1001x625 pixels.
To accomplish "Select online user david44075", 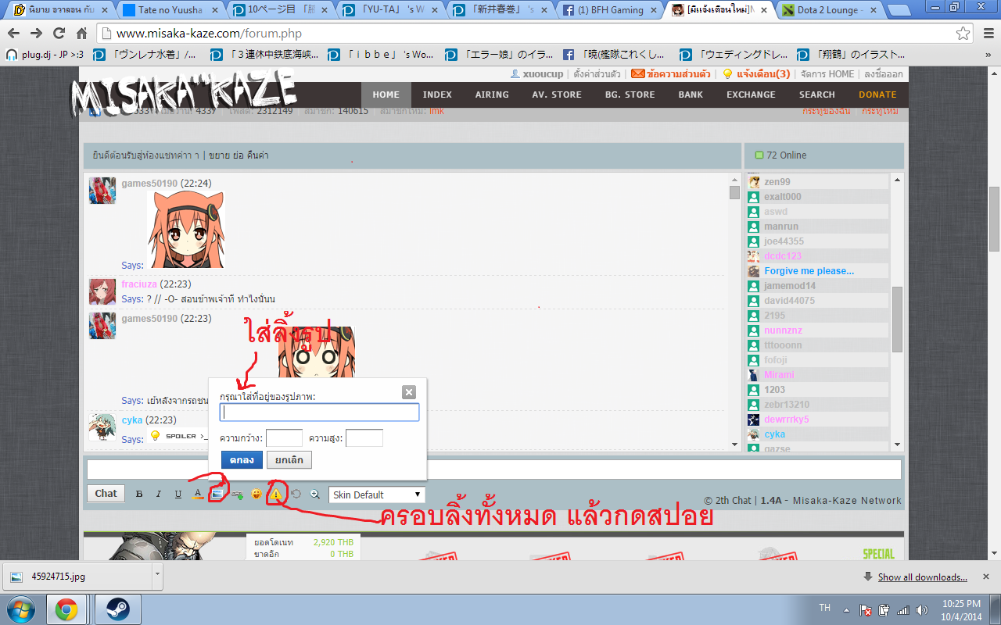I will tap(790, 301).
